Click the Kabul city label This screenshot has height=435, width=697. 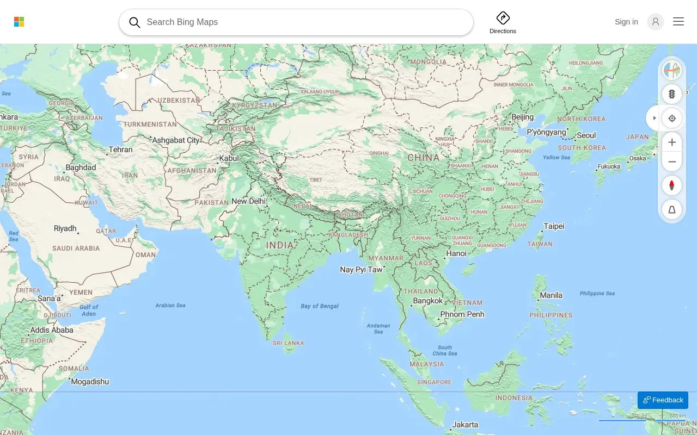(229, 158)
